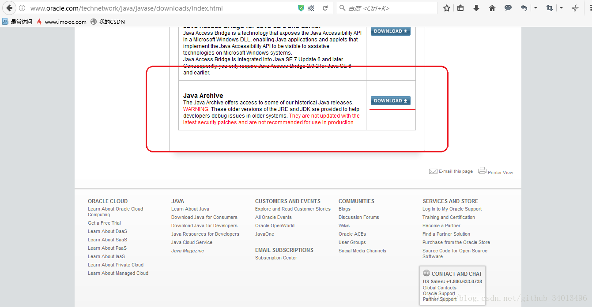This screenshot has width=592, height=307.
Task: Open Learn About PaaS link
Action: (107, 248)
